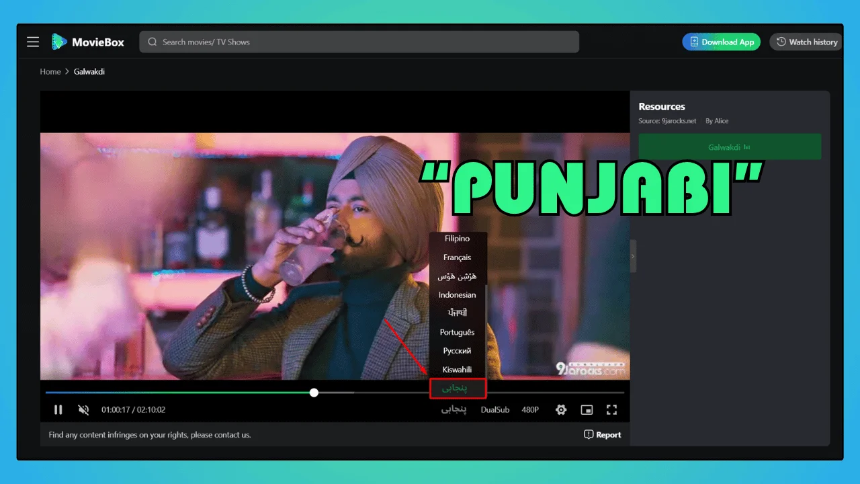Focus the search movies/TV shows field
Screen dimensions: 860x484
pos(359,42)
